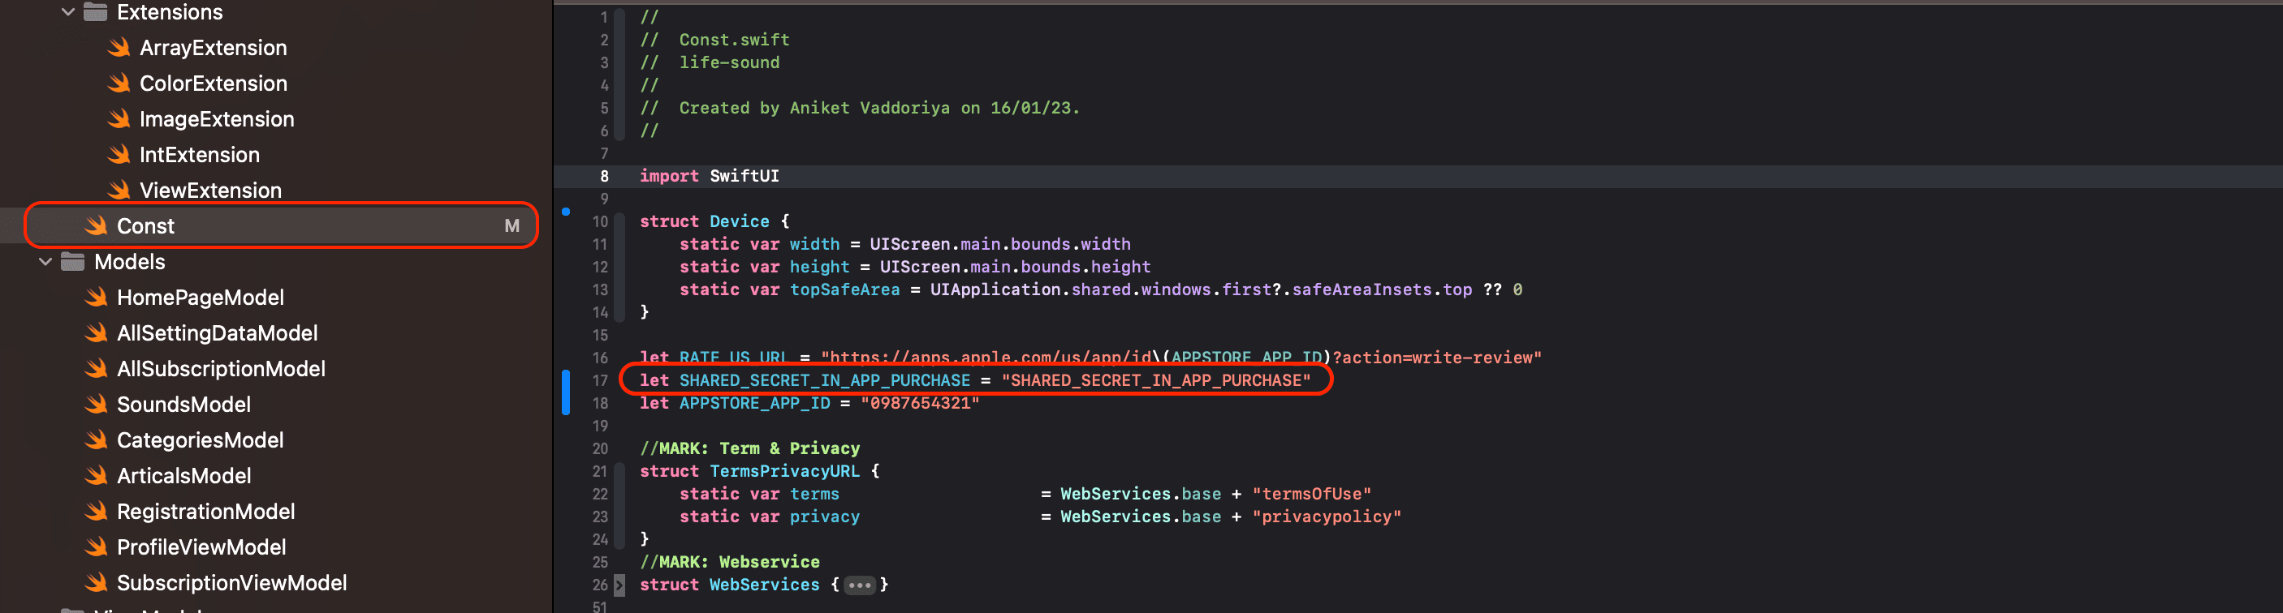The height and width of the screenshot is (613, 2283).
Task: Click the Extensions folder icon
Action: tap(95, 12)
